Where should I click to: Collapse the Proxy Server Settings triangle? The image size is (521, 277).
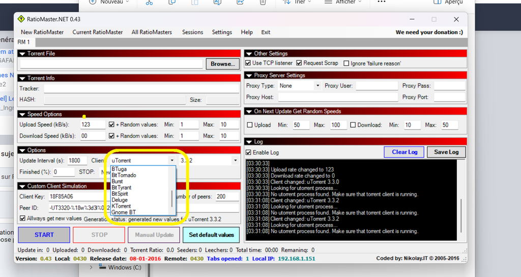click(x=249, y=75)
